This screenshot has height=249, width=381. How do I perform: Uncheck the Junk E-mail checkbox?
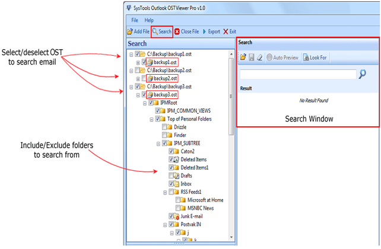(x=171, y=216)
